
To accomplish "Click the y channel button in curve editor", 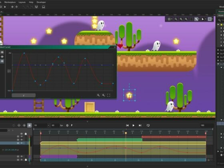I will pyautogui.click(x=24, y=95).
